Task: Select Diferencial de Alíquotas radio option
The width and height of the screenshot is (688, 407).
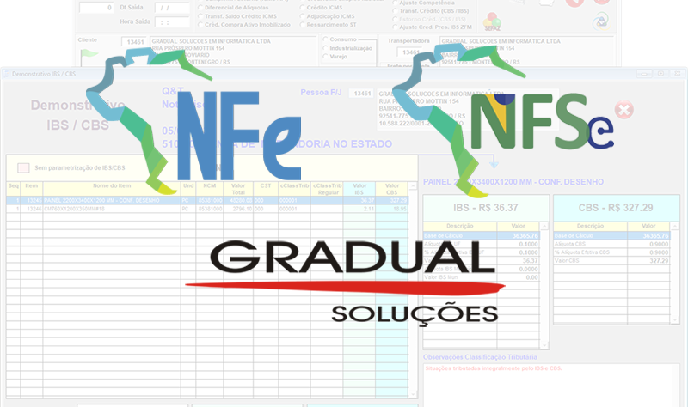Action: 200,8
